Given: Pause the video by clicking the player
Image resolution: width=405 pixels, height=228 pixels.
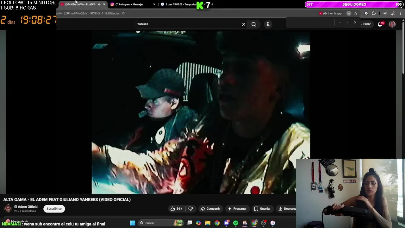Looking at the screenshot, I should pyautogui.click(x=201, y=112).
